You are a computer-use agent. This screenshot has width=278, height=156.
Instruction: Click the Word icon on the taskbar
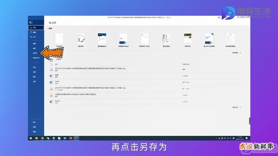[76, 138]
